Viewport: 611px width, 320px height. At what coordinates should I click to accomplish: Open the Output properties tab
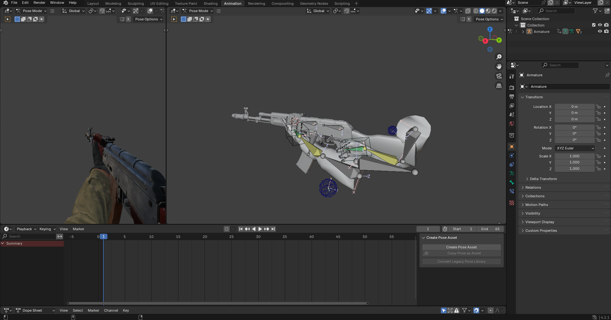(512, 96)
